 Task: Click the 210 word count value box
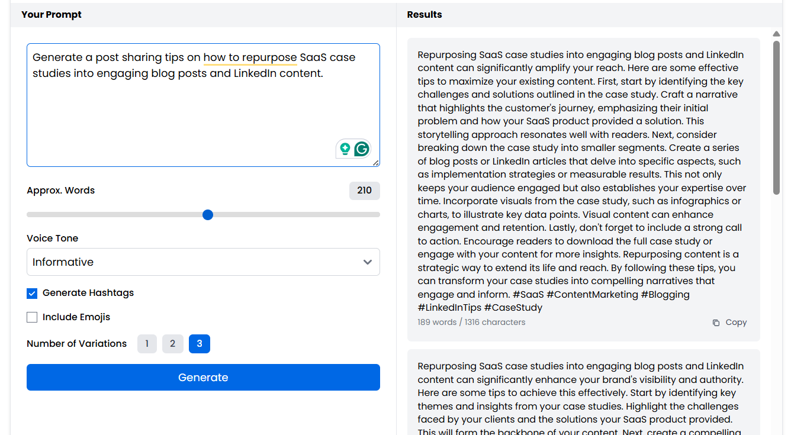point(365,191)
